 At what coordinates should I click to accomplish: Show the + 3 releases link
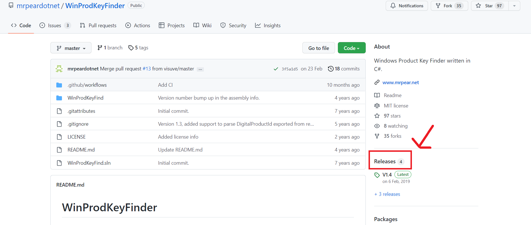coord(387,194)
